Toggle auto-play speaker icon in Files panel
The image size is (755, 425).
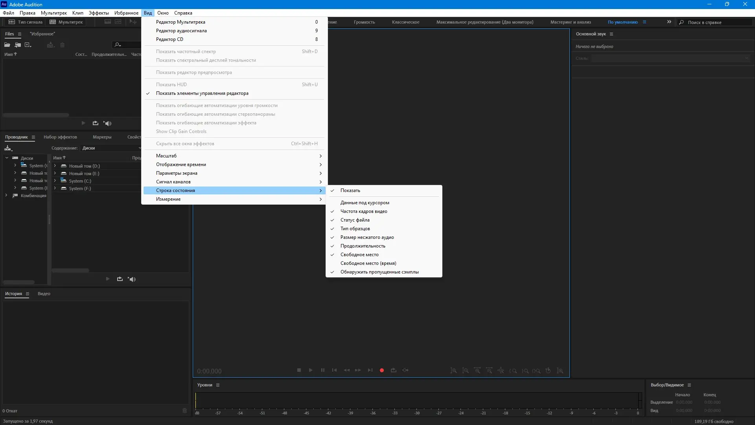tap(107, 123)
